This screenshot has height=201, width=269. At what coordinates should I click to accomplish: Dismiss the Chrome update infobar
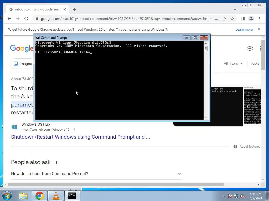[x=259, y=29]
